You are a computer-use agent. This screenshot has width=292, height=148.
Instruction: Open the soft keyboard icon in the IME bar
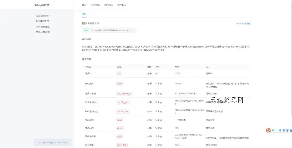tap(284, 131)
